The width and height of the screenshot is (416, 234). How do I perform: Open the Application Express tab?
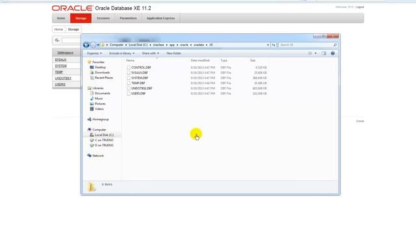[161, 18]
